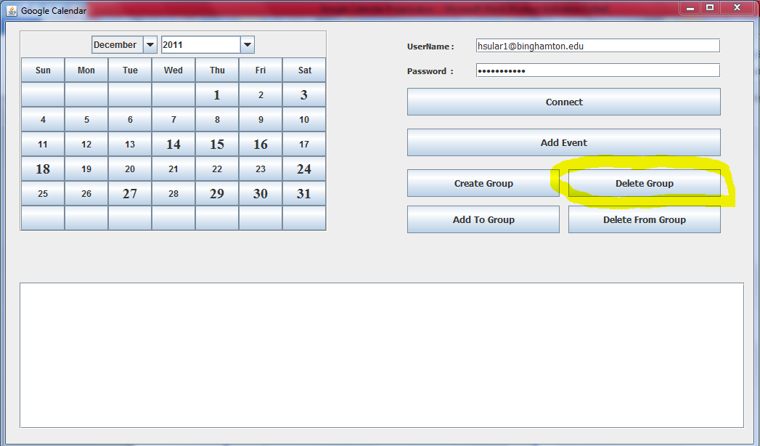Click the Sun column header

point(43,70)
